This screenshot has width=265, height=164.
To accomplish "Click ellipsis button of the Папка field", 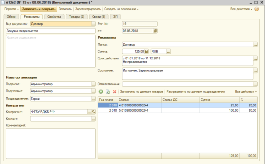I will [255, 44].
